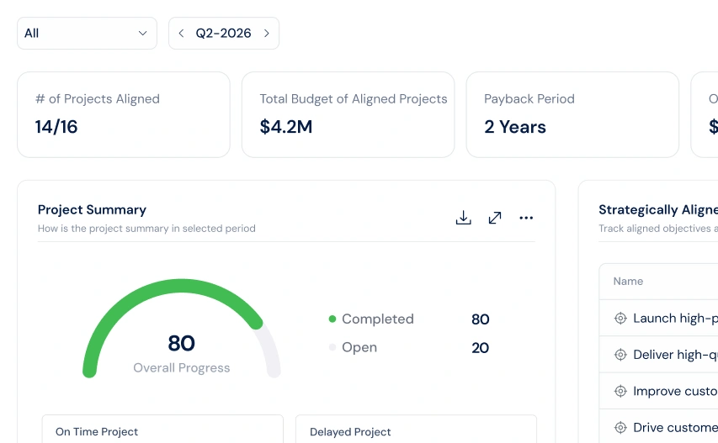Click the dropdown chevron in All selector
The height and width of the screenshot is (443, 718).
tap(143, 34)
